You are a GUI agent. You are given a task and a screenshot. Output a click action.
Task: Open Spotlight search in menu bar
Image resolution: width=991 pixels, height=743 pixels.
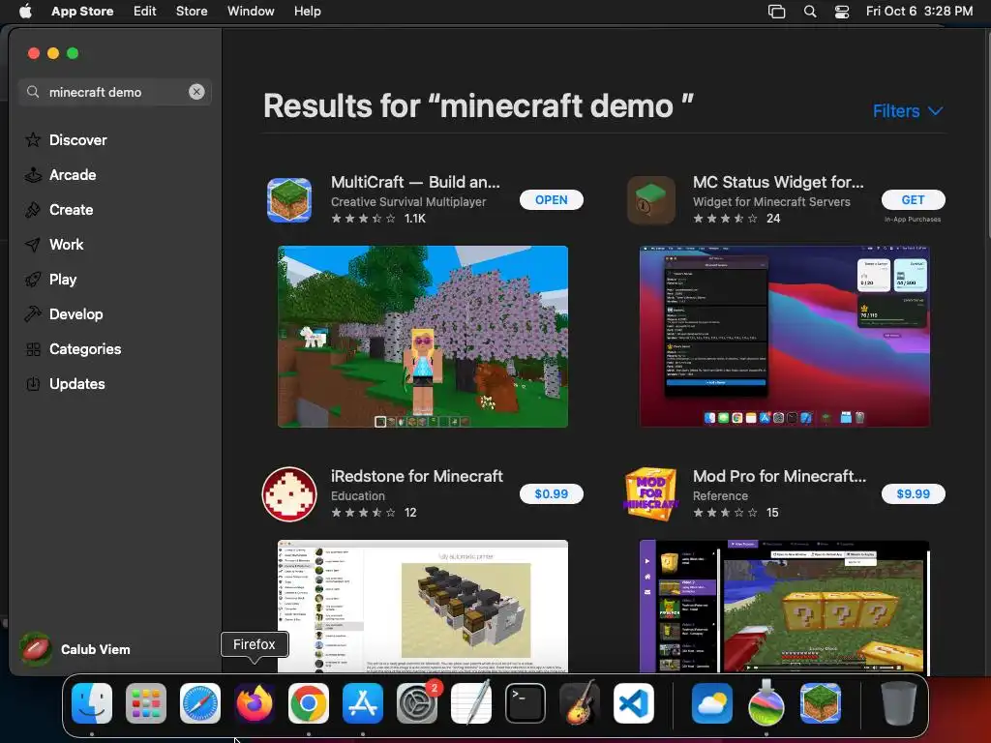coord(810,12)
